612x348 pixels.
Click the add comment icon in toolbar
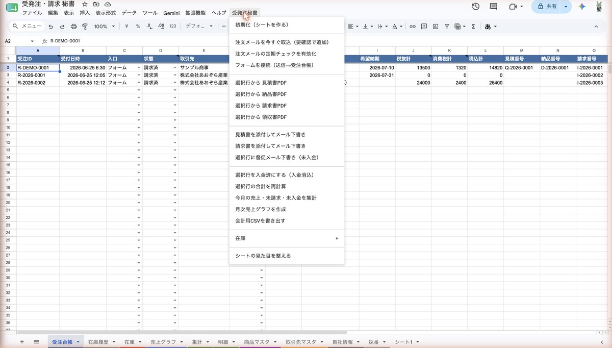point(424,26)
